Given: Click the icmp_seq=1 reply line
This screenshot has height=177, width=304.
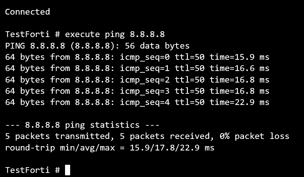Looking at the screenshot, I should coord(137,68).
